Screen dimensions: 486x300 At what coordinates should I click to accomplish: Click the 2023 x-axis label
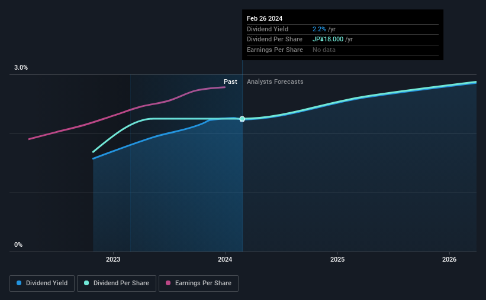(113, 259)
